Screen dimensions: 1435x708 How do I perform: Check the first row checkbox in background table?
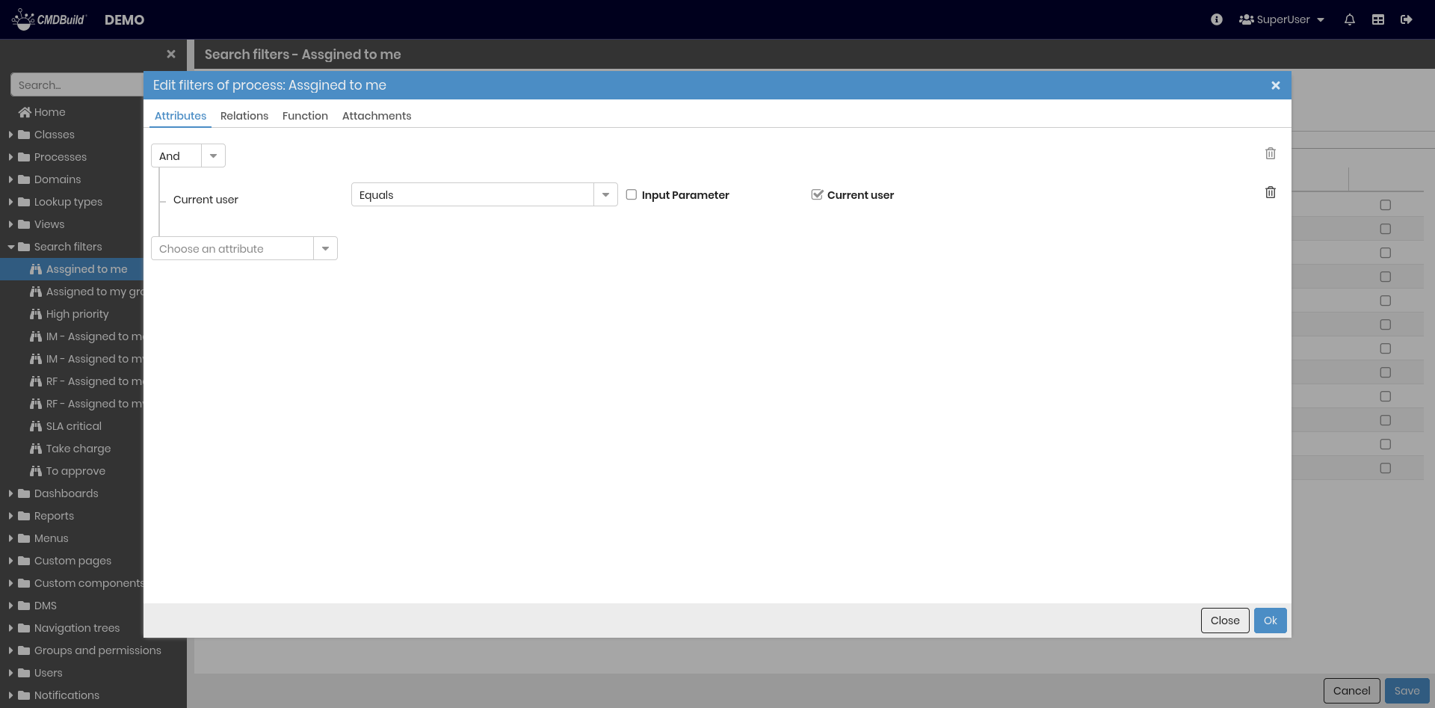1385,204
